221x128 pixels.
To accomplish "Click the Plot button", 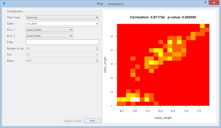I will click(93, 121).
